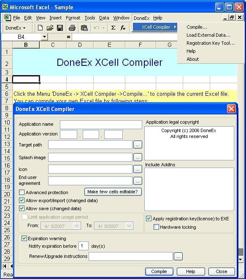Expand the Name Box dropdown arrow

point(44,37)
